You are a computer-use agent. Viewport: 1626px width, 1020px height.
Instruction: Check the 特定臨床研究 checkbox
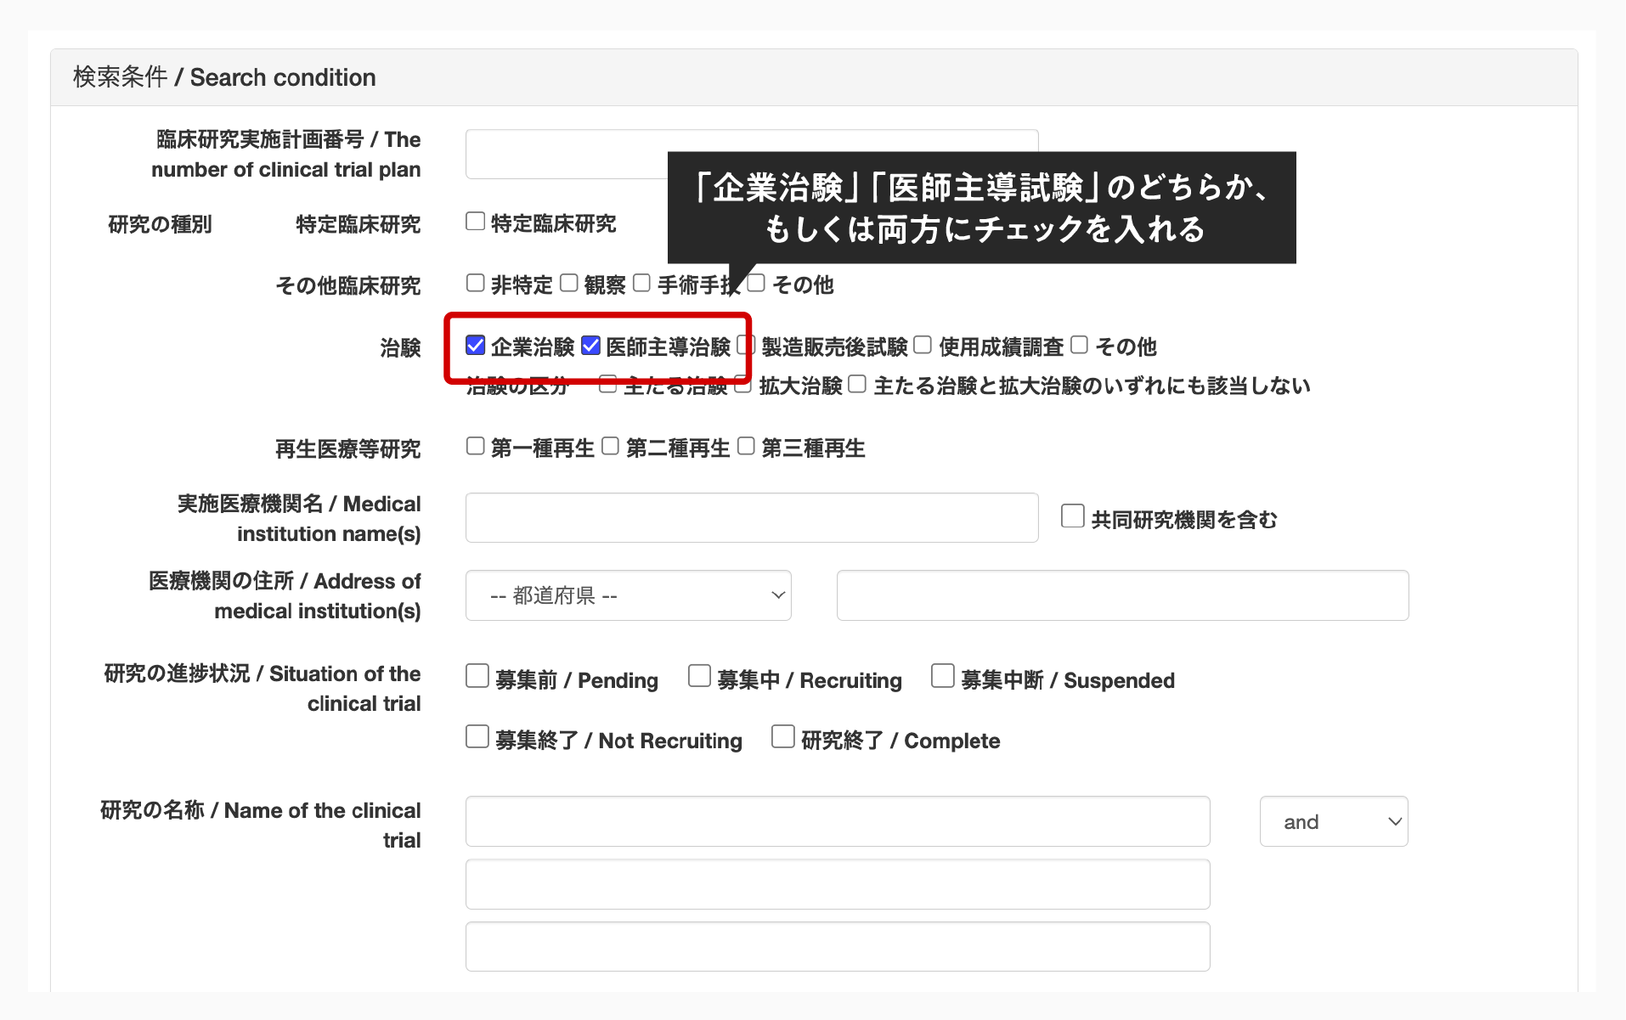click(475, 221)
